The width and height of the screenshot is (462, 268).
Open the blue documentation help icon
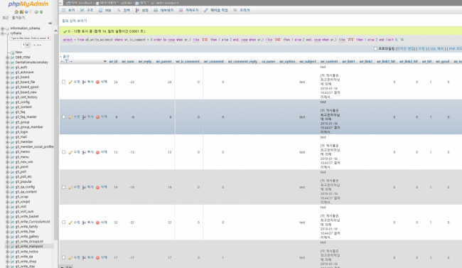click(x=26, y=12)
